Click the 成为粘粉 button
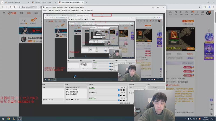Viewport: 216px width, 121px height. (x=190, y=58)
